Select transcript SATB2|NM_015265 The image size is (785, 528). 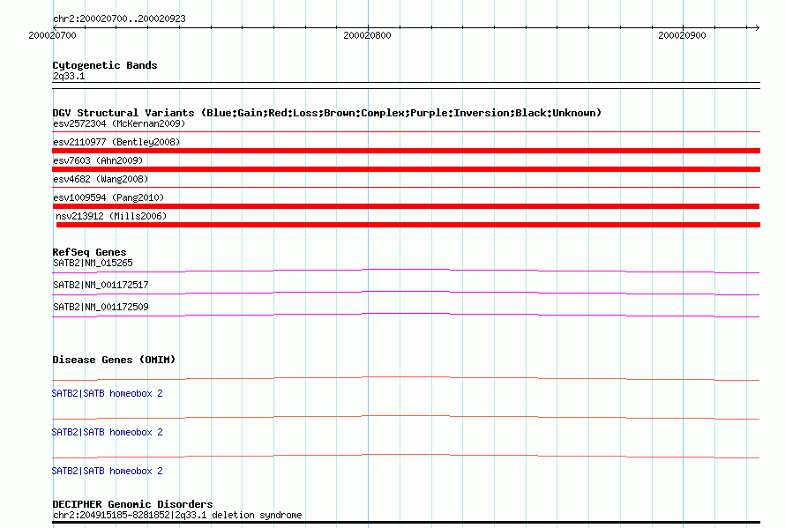tap(93, 264)
